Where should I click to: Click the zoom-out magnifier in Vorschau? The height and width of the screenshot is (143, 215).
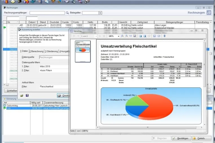click(x=126, y=36)
